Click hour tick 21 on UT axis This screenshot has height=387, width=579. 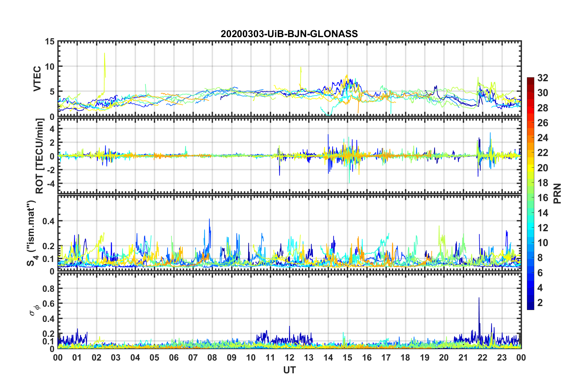click(x=463, y=357)
